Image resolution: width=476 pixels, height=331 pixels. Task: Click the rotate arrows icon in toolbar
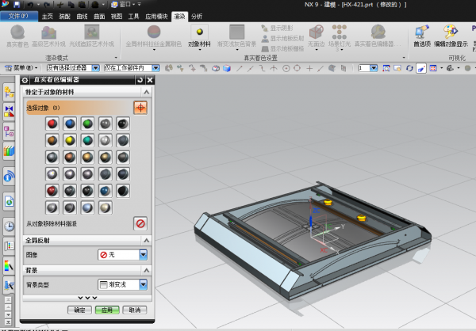tap(409, 68)
